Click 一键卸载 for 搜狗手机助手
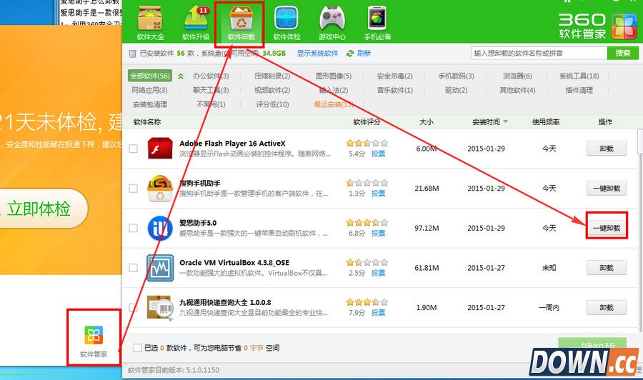The width and height of the screenshot is (643, 380). [607, 188]
